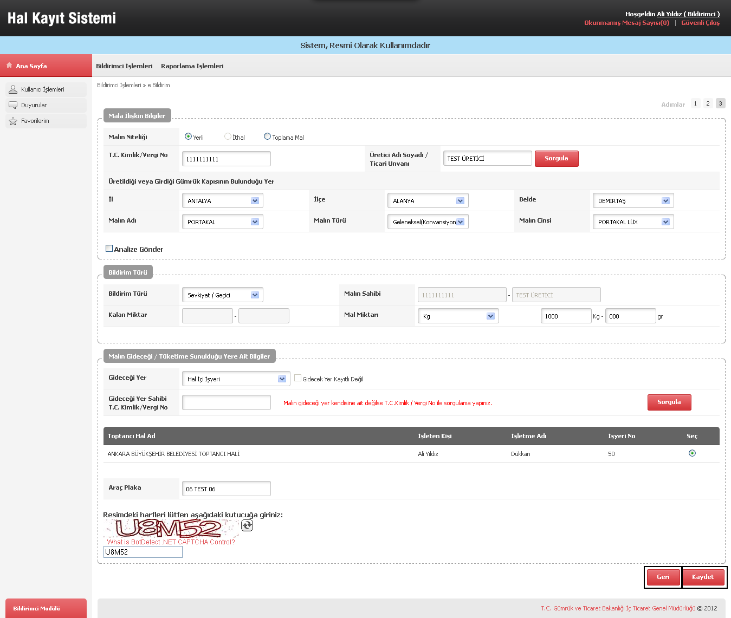
Task: Click the Mal Miktarı Kg field 1000
Action: tap(566, 316)
